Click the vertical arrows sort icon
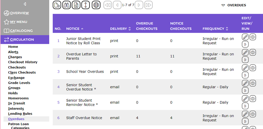This screenshot has height=129, width=263. (x=86, y=5)
